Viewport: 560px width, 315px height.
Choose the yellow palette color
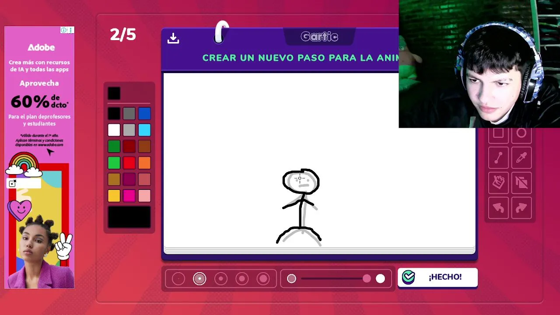pyautogui.click(x=114, y=196)
